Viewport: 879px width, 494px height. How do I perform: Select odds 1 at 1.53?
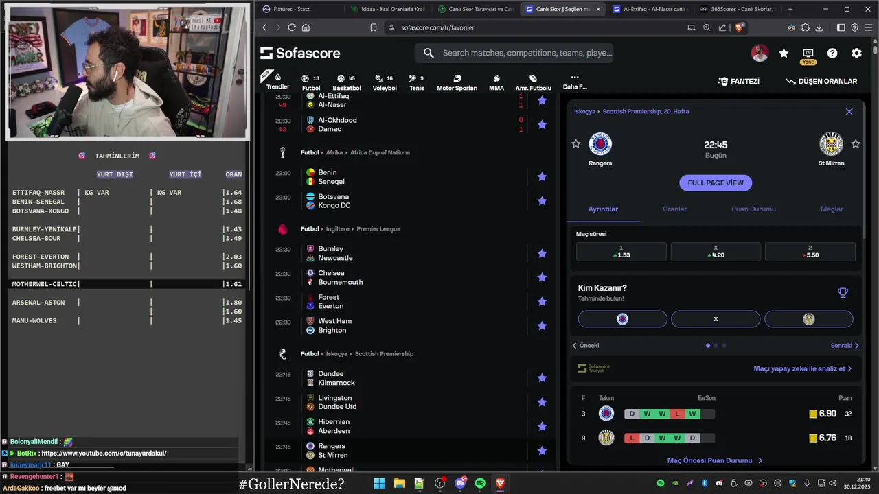coord(621,252)
